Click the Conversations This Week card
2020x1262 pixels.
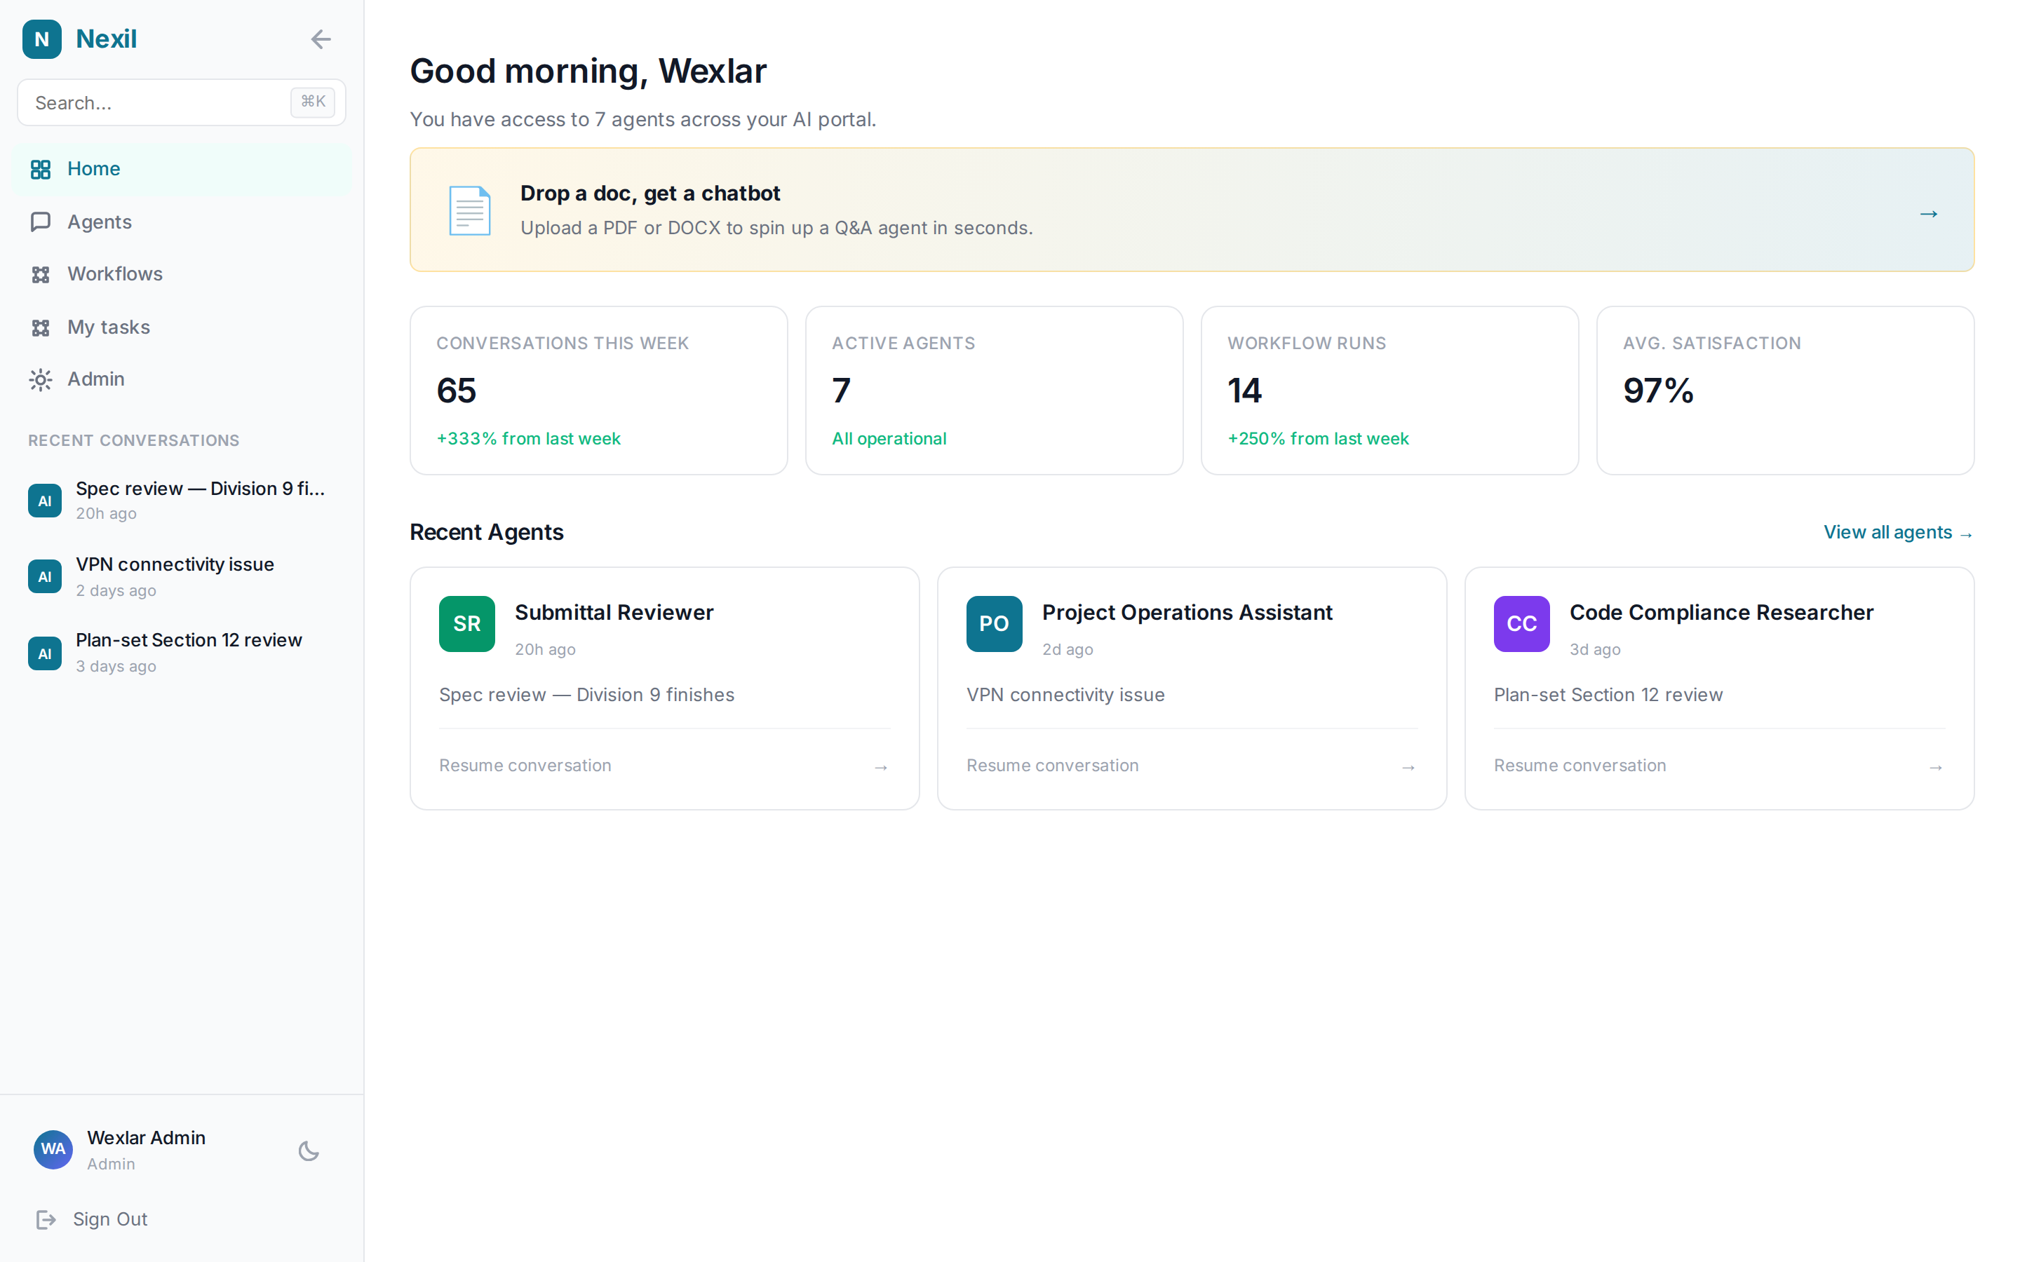click(x=598, y=391)
